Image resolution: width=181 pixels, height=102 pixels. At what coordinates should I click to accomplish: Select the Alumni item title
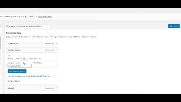tap(11, 88)
